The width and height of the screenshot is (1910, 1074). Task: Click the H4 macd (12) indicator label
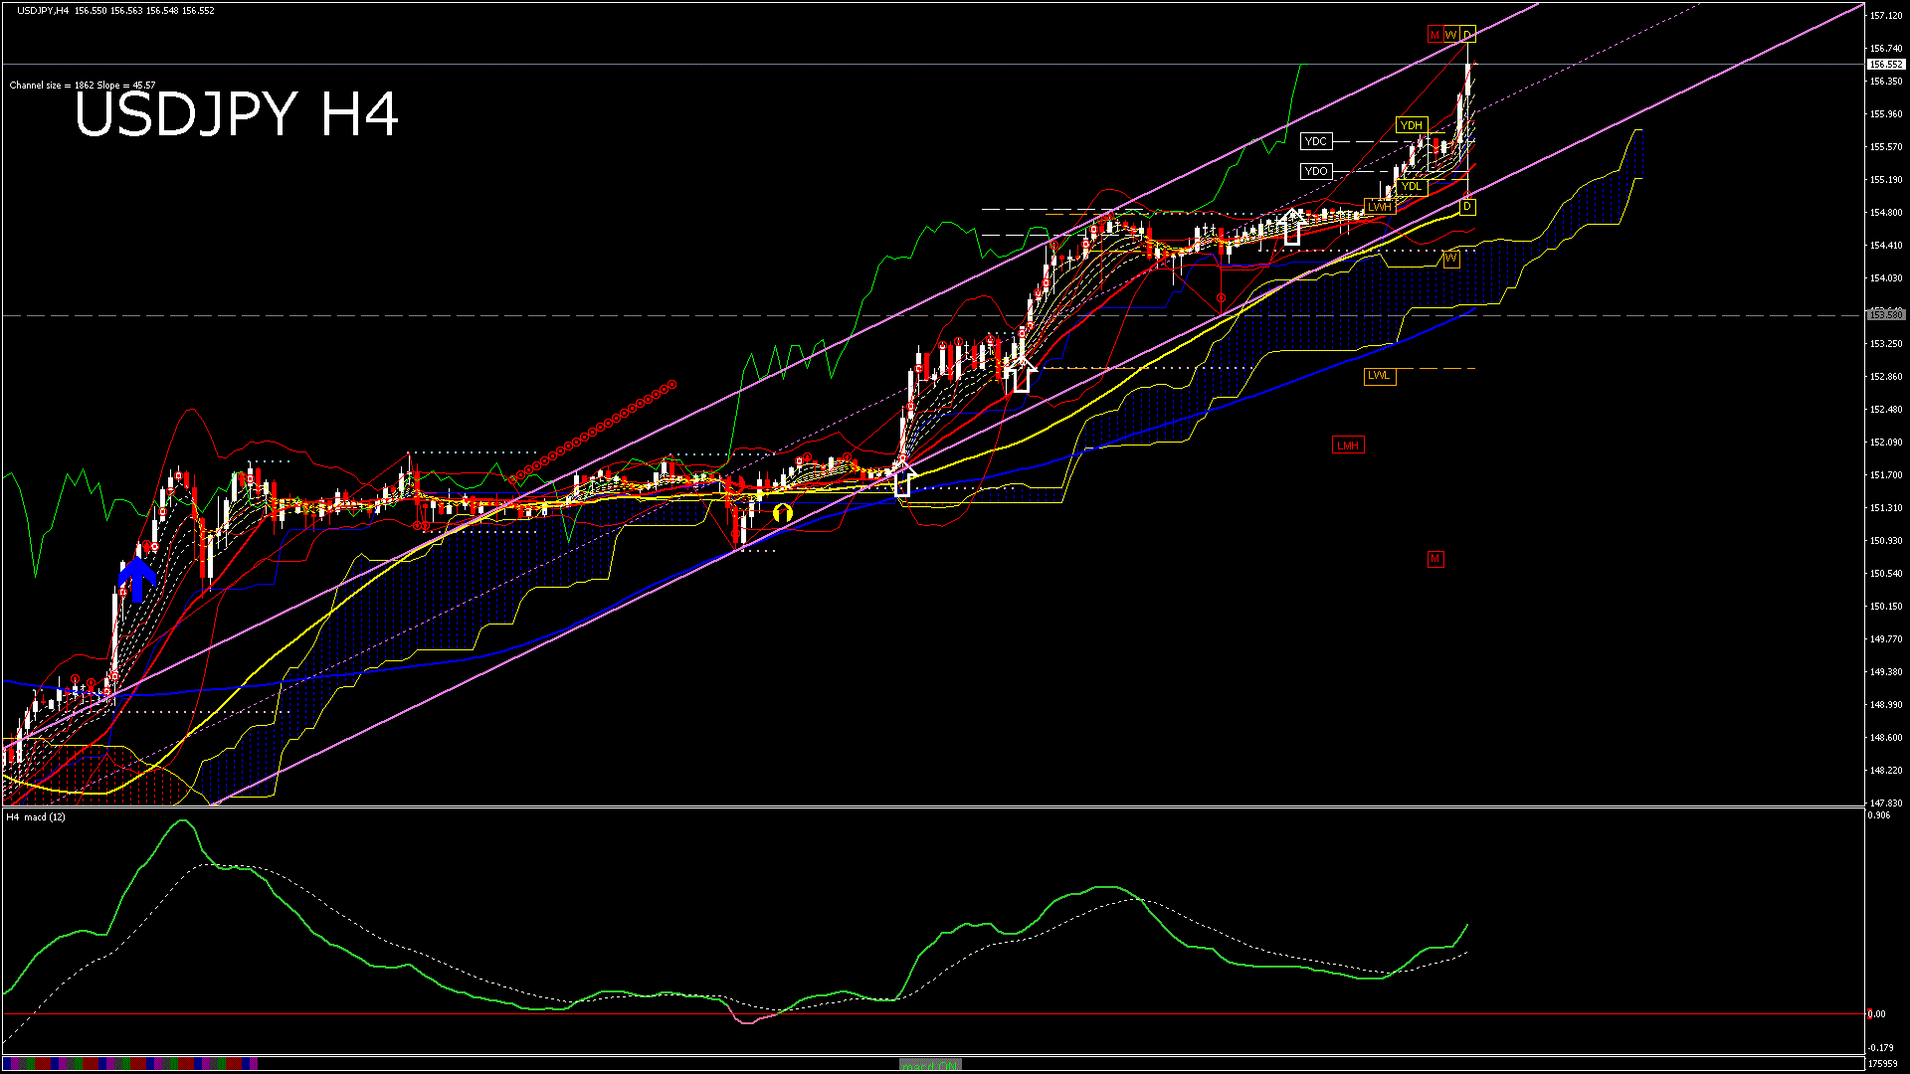pos(36,817)
